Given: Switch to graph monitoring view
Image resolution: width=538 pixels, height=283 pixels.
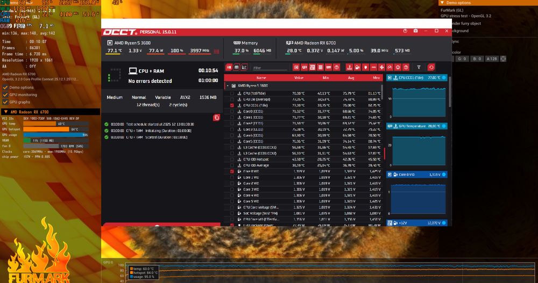Looking at the screenshot, I should pyautogui.click(x=244, y=68).
